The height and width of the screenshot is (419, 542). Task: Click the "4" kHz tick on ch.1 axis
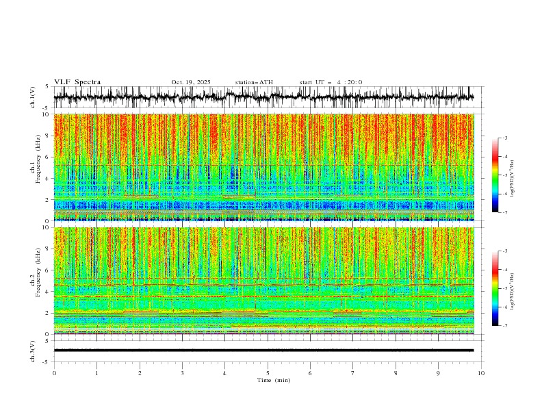pyautogui.click(x=48, y=179)
